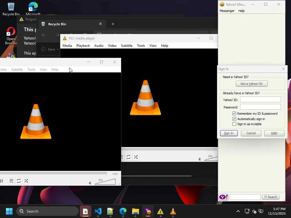Click the Sign In button
This screenshot has width=291, height=218.
229,133
